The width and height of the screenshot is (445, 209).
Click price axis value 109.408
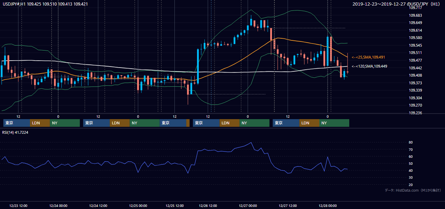click(415, 75)
